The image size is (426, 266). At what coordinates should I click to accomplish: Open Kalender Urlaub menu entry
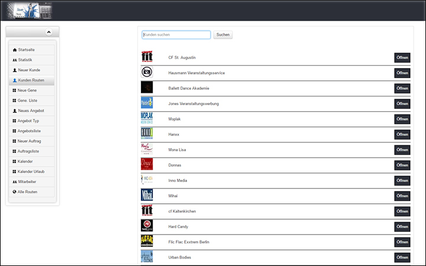pos(32,171)
